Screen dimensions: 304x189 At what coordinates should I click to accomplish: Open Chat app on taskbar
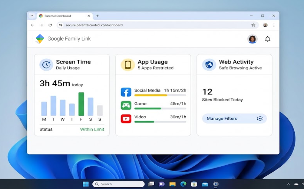click(162, 184)
